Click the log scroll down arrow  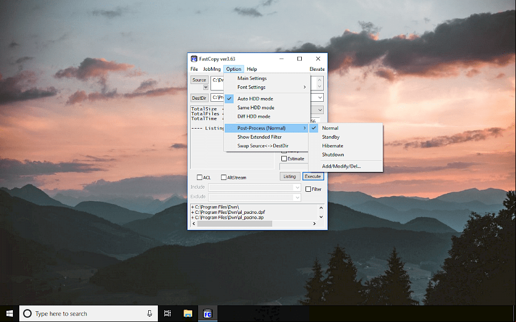tap(321, 217)
